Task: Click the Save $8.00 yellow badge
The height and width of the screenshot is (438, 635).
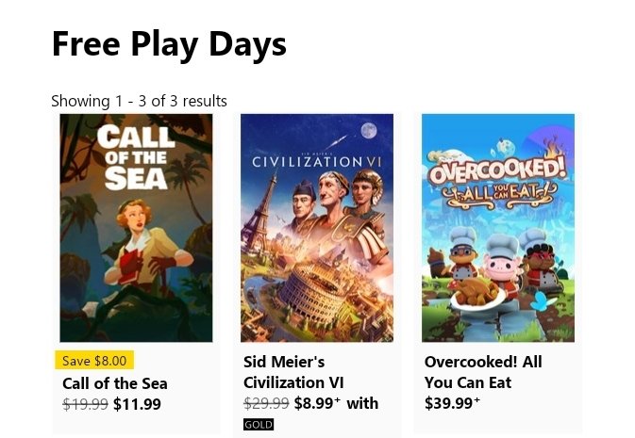Action: click(x=94, y=361)
